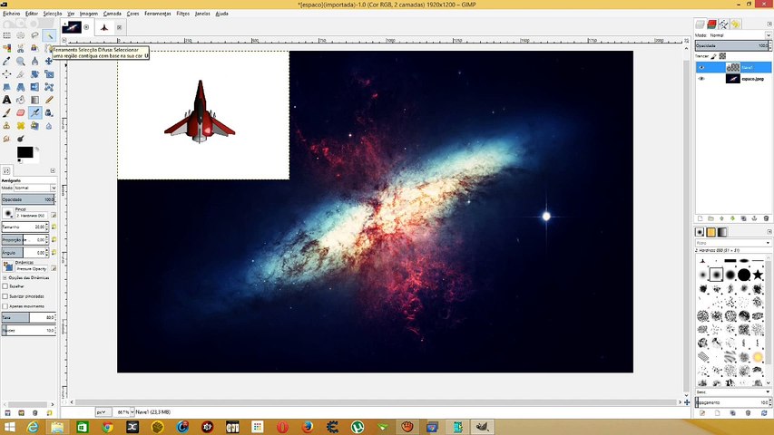Select the Airbrush tool

point(34,112)
